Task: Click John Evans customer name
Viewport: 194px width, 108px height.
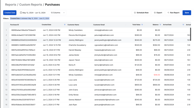Action: coord(73,90)
